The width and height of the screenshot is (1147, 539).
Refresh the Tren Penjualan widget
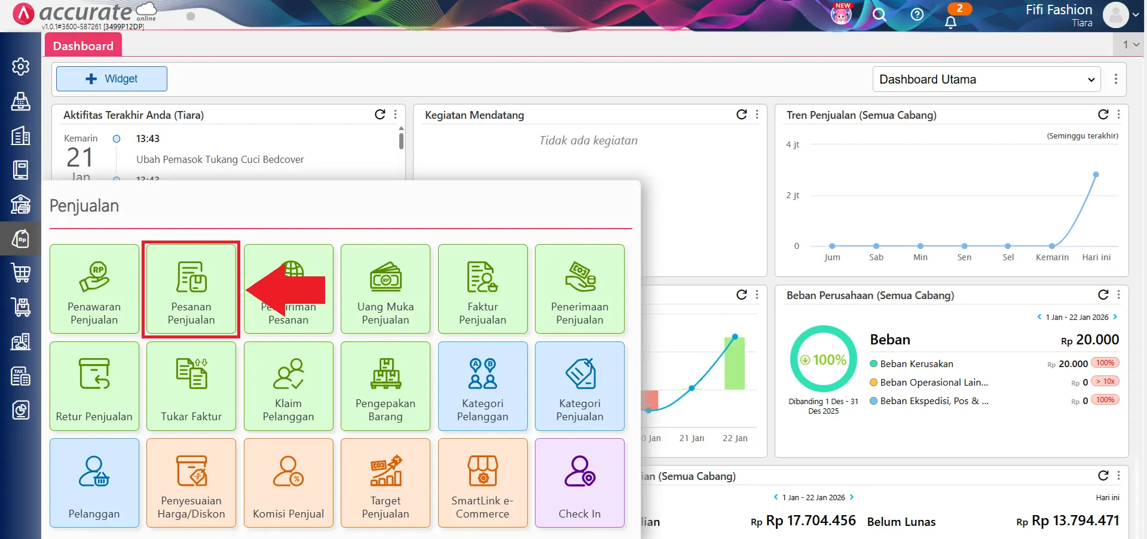(x=1103, y=113)
